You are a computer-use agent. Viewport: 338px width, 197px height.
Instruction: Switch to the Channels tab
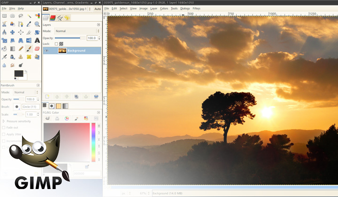pyautogui.click(x=53, y=18)
